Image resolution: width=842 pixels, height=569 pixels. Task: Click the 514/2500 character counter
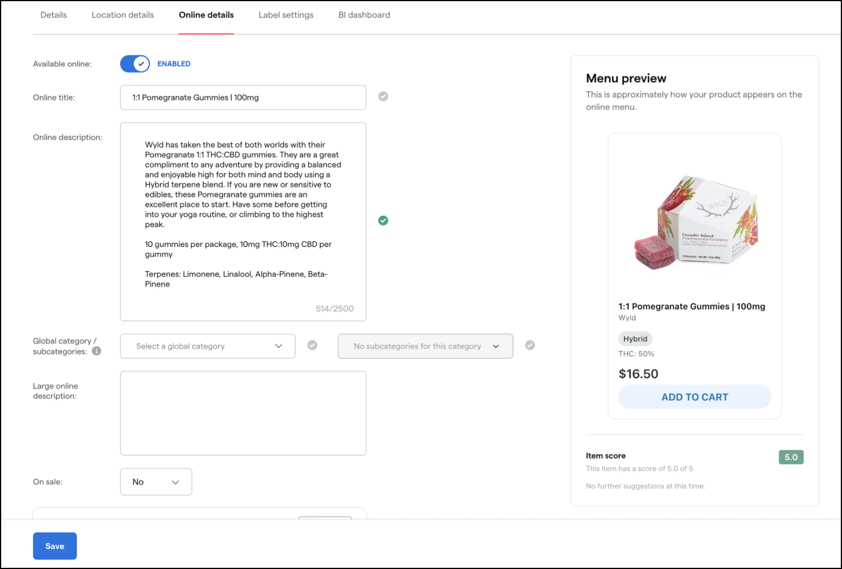335,309
